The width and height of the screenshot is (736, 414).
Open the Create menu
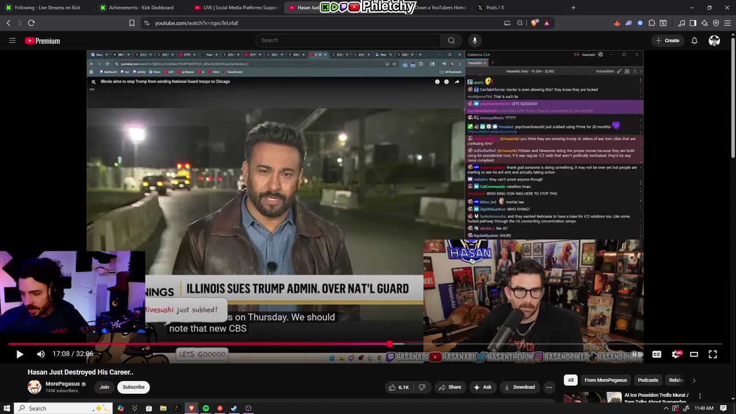[x=667, y=40]
